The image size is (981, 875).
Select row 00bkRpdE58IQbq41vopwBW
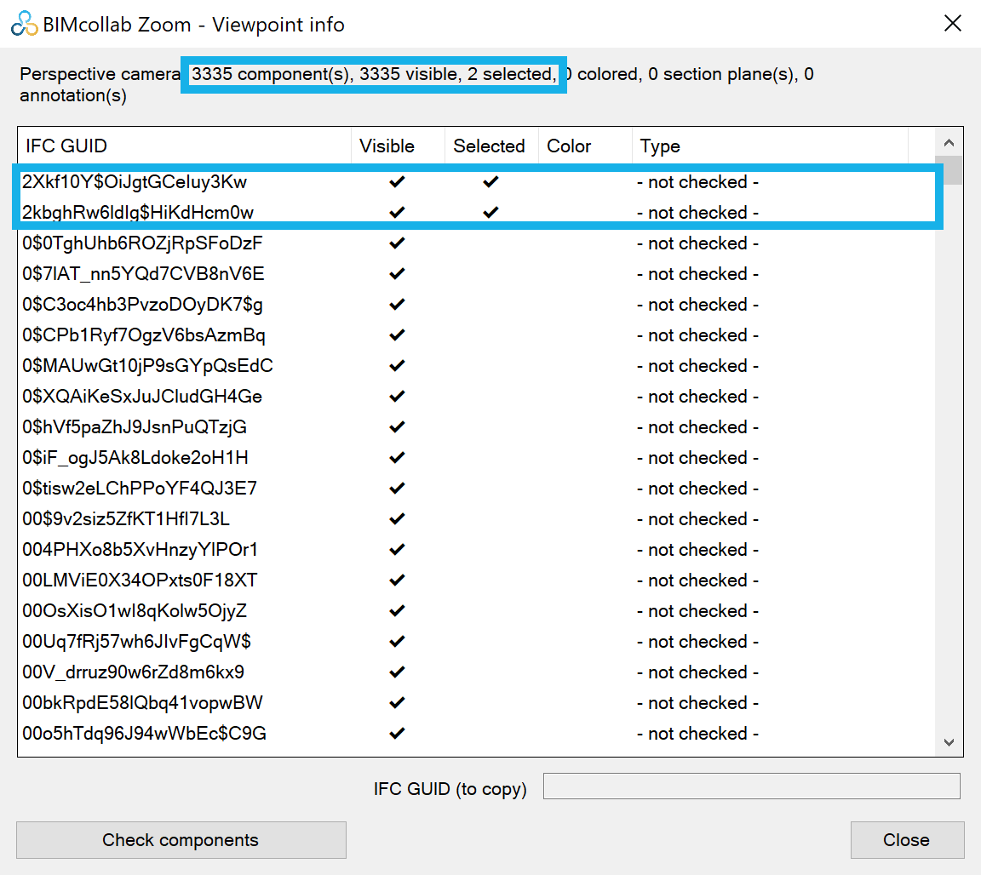(x=477, y=703)
